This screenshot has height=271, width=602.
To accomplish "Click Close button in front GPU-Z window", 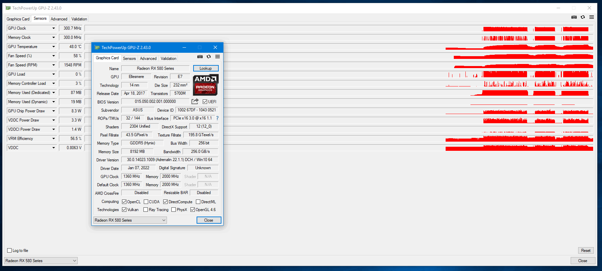I will (209, 220).
